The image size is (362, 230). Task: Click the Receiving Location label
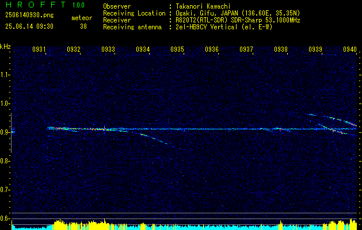pyautogui.click(x=134, y=13)
